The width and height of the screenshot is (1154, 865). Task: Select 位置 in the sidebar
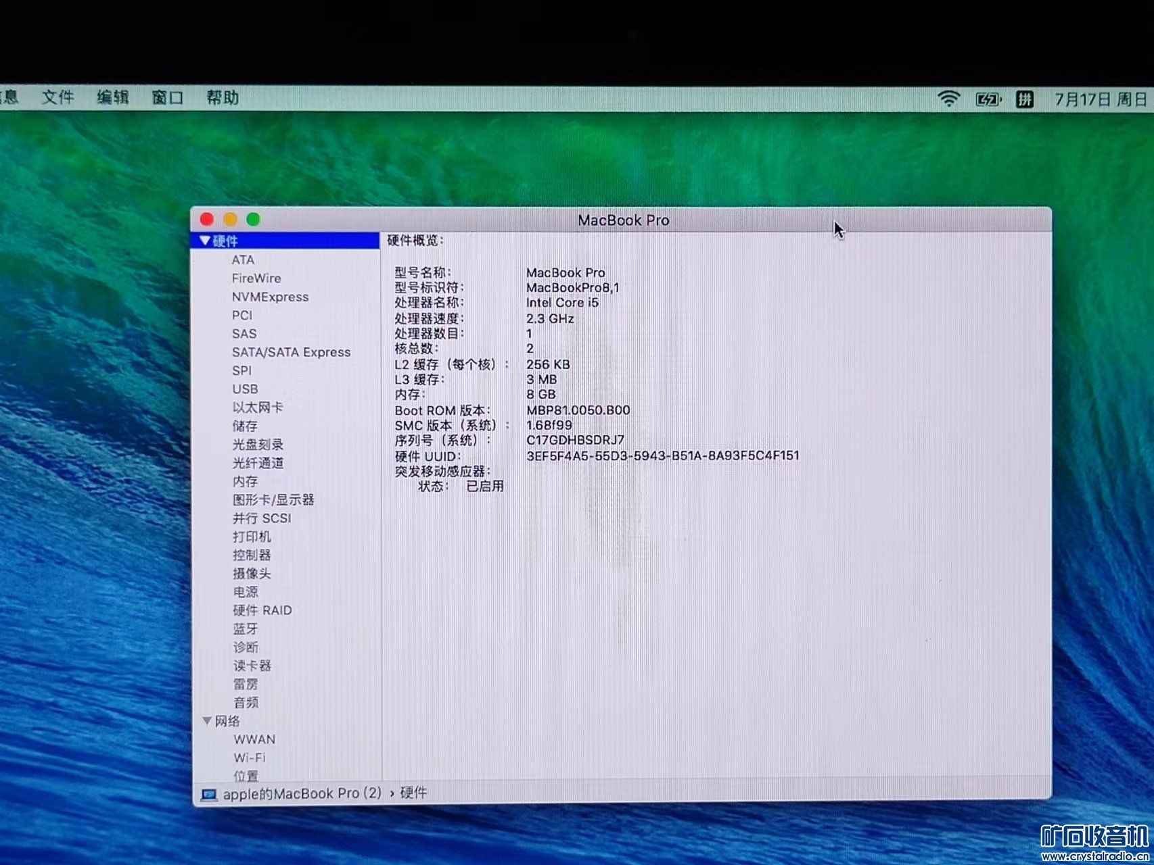point(246,776)
